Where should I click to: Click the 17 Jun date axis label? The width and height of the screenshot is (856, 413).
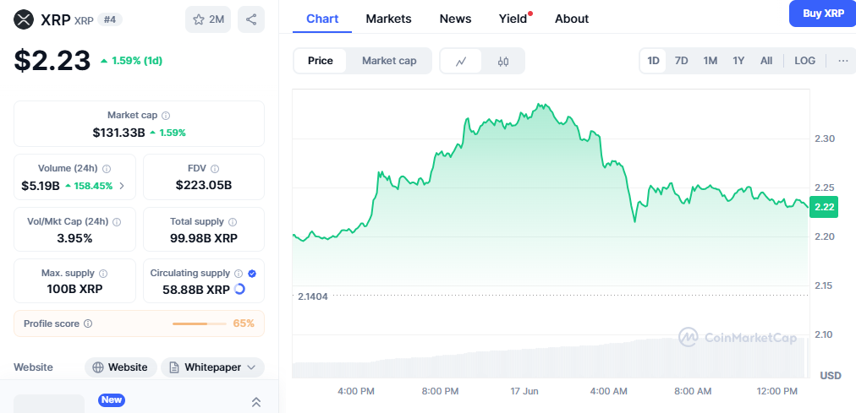pyautogui.click(x=524, y=391)
